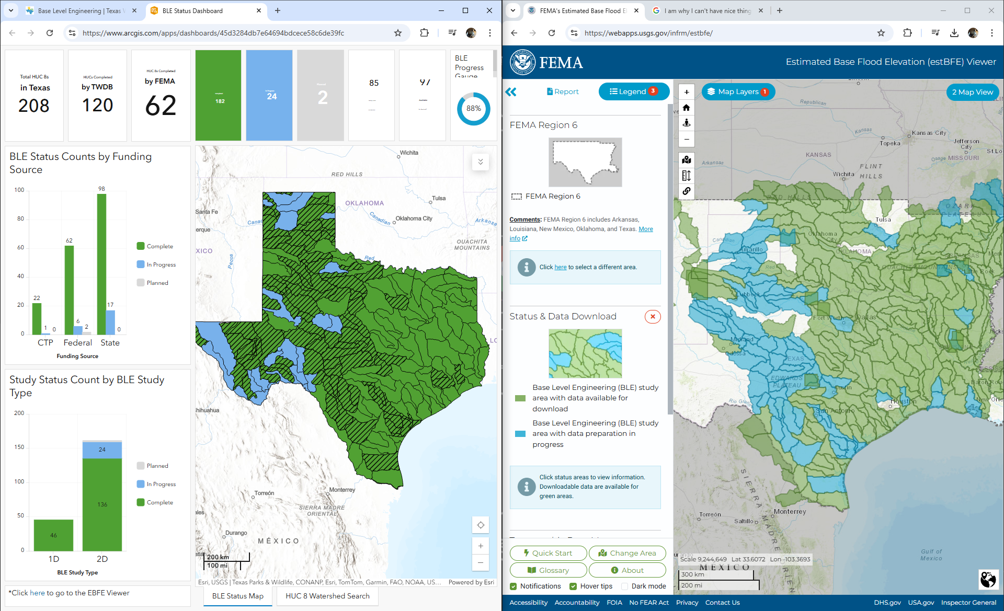The width and height of the screenshot is (1004, 611).
Task: Open the Map Layers dropdown
Action: click(738, 92)
